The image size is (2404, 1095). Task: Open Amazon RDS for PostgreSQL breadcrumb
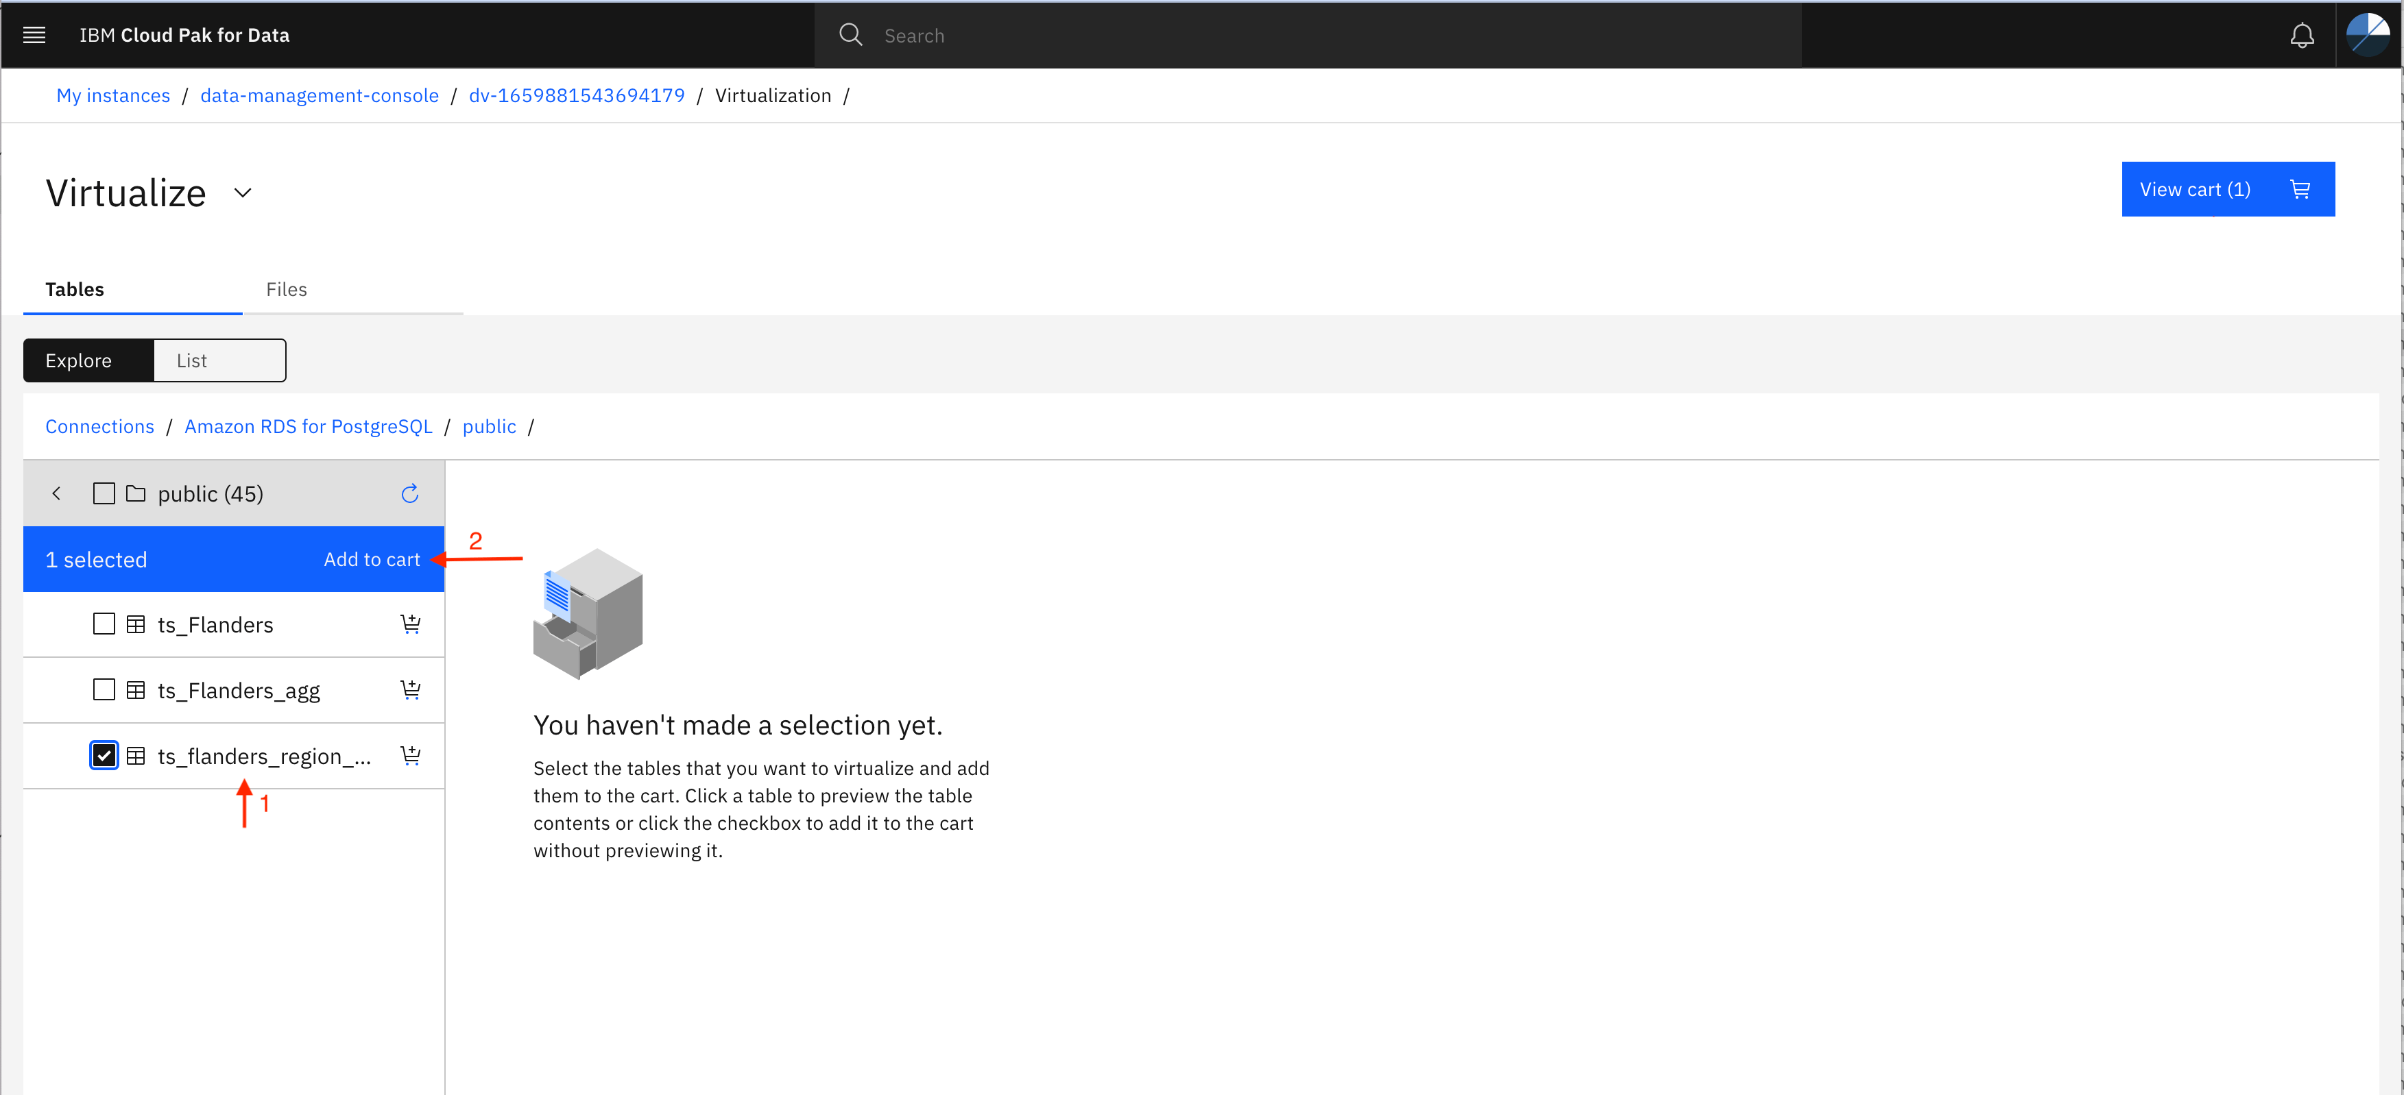click(x=308, y=426)
